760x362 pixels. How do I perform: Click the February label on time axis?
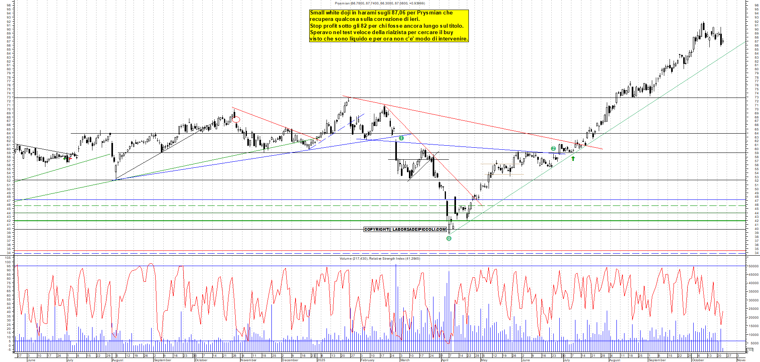368,360
